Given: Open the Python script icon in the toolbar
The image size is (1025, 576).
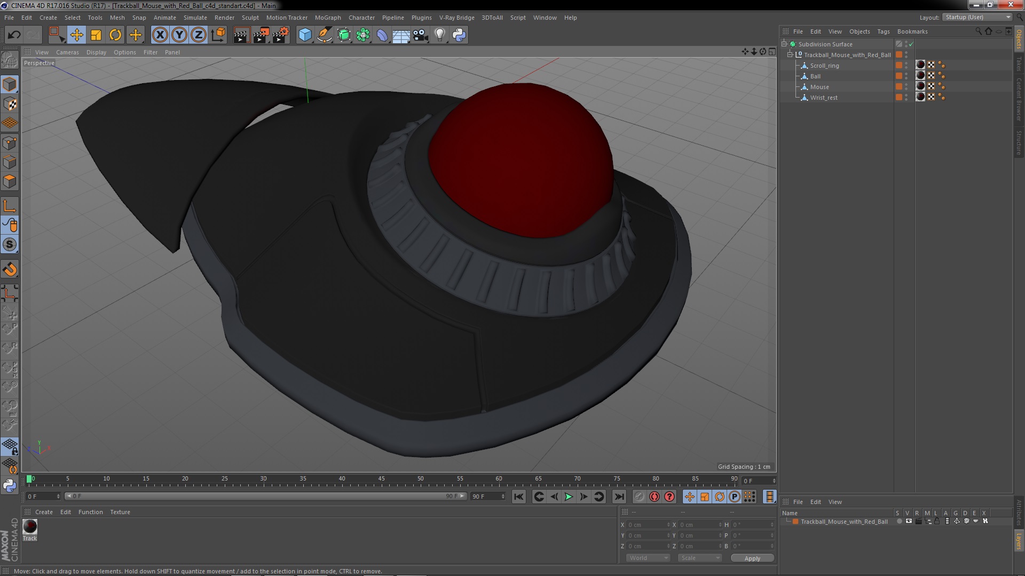Looking at the screenshot, I should pos(459,35).
